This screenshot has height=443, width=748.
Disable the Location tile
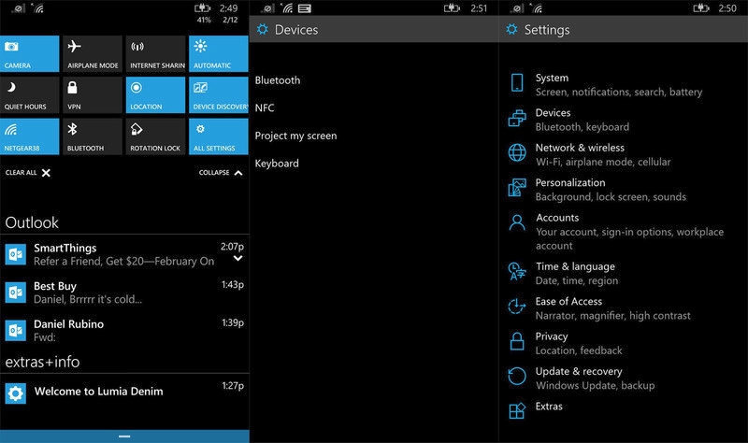155,95
